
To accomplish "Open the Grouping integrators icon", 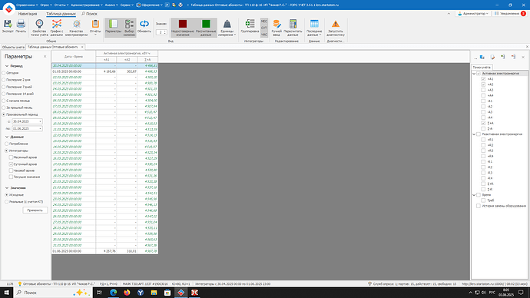I will click(x=250, y=26).
